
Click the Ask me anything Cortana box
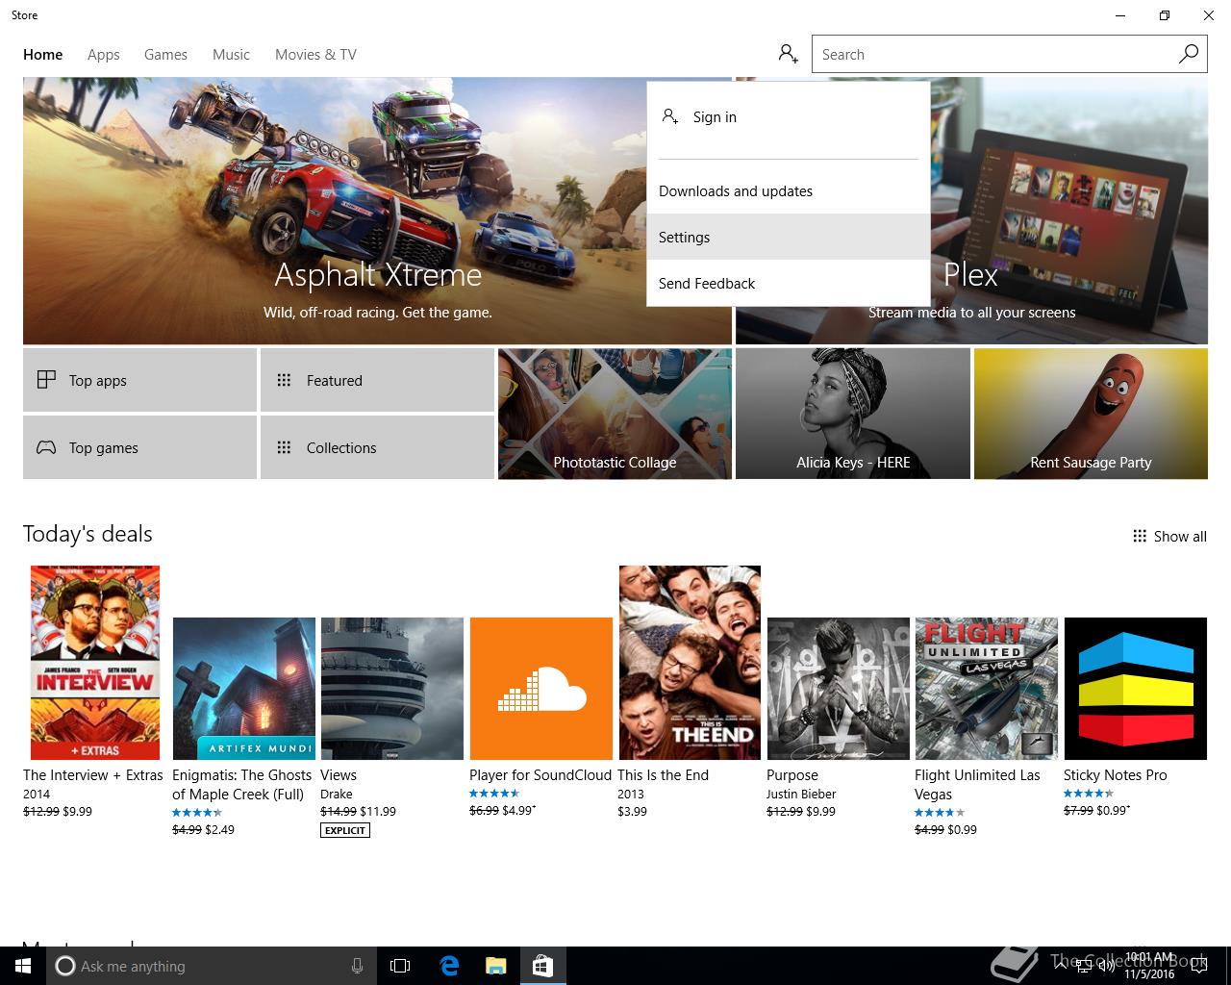pos(211,966)
